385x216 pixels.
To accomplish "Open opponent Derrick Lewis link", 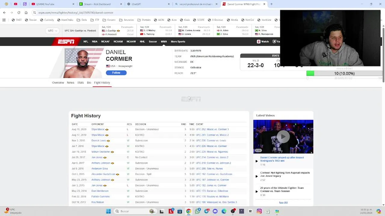I will point(99,140).
